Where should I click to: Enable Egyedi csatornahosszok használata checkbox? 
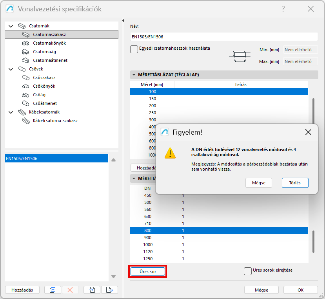tap(134, 49)
